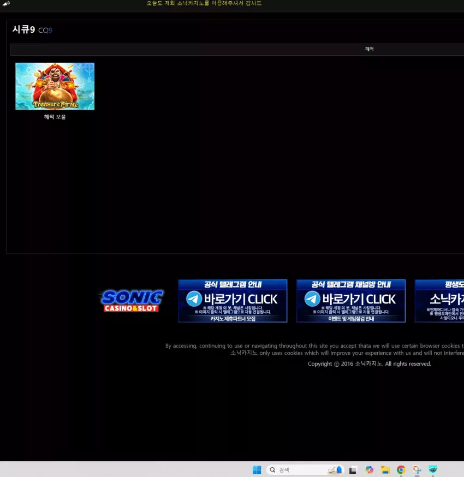
Task: Switch to Google Chrome in taskbar
Action: click(401, 470)
